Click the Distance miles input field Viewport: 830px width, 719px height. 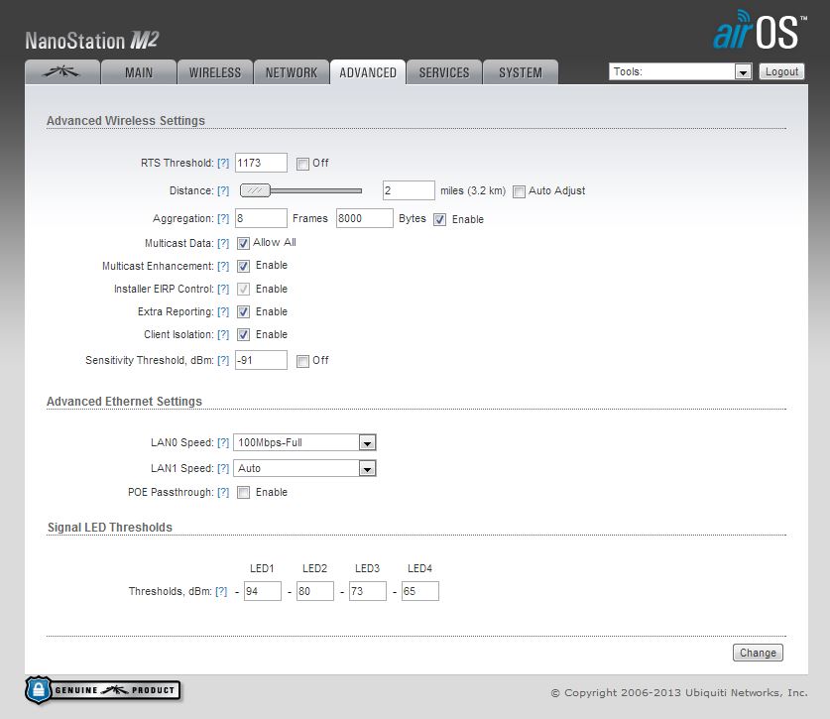pyautogui.click(x=409, y=190)
